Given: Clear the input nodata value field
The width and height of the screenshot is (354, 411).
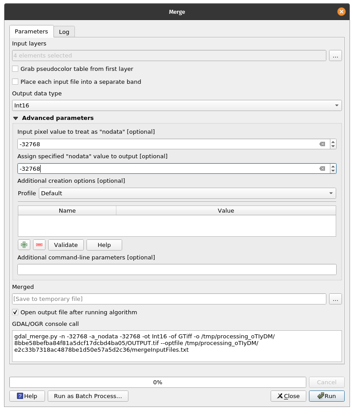Looking at the screenshot, I should (322, 144).
